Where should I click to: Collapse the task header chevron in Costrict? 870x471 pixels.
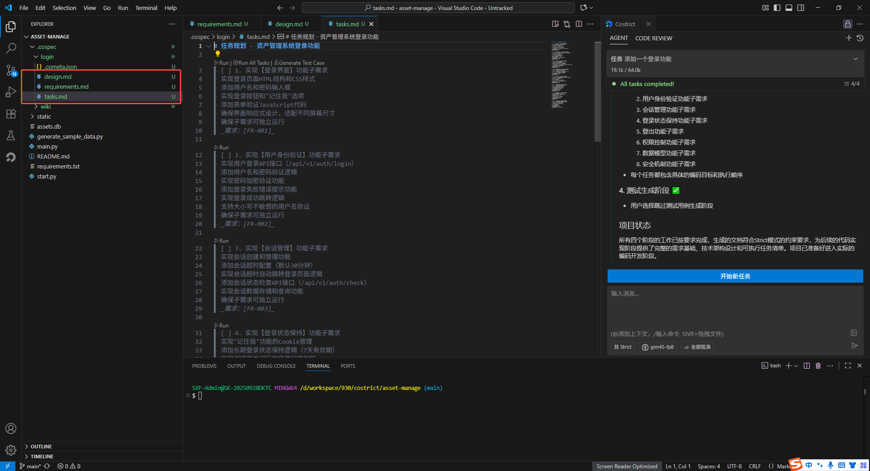pos(855,59)
